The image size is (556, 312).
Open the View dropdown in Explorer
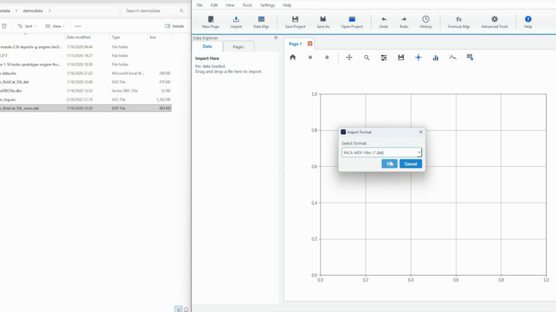pos(55,26)
